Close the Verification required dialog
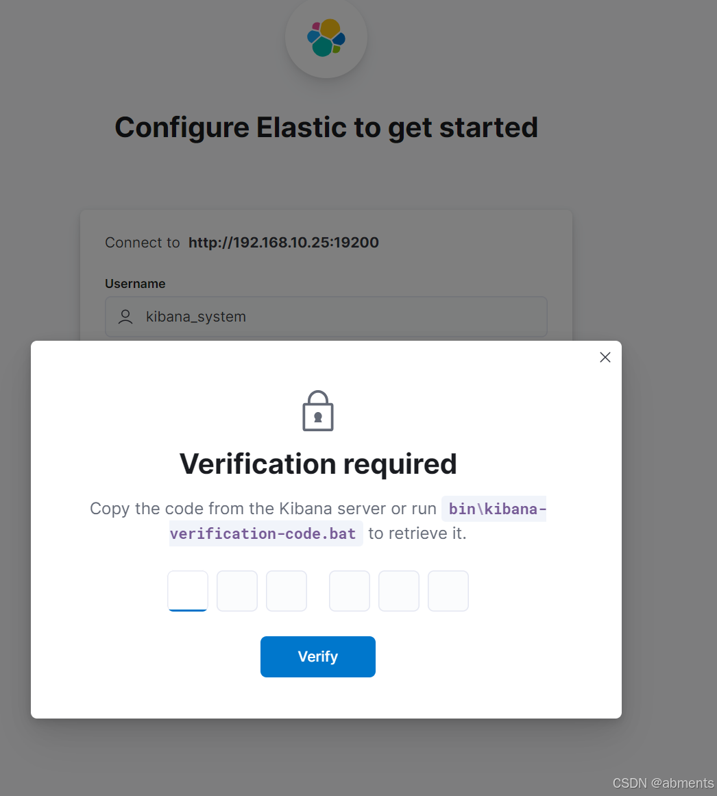717x796 pixels. point(605,357)
